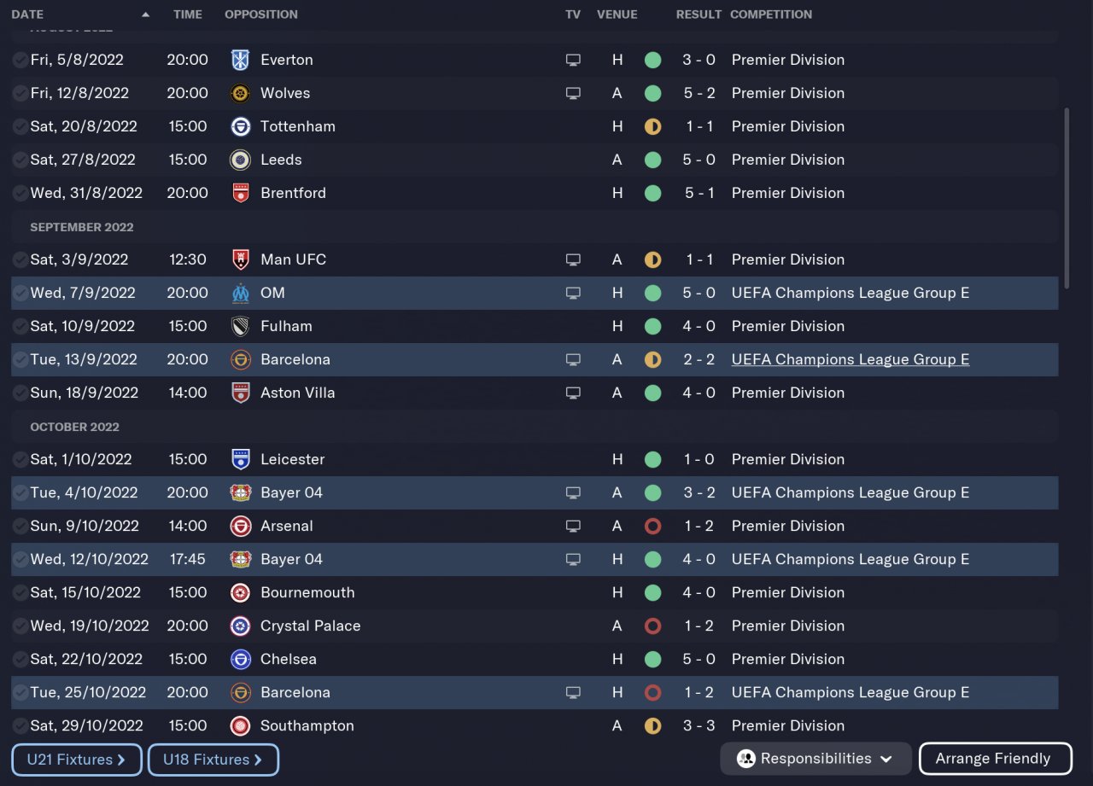The width and height of the screenshot is (1093, 786).
Task: Click the Opposition column header
Action: [261, 15]
